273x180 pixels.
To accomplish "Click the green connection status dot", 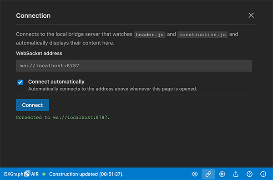I will click(44, 174).
